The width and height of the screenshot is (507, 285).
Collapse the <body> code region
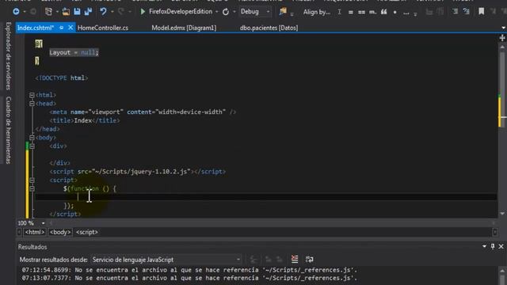(32, 138)
